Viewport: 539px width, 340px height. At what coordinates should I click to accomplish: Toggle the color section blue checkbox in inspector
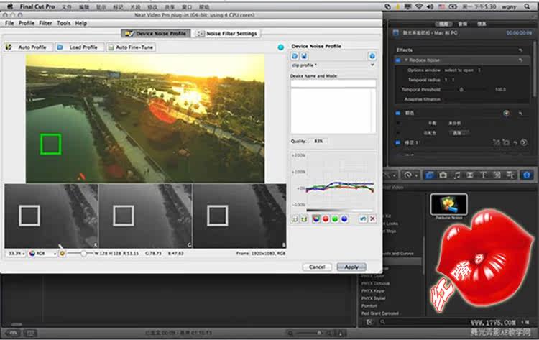pos(397,113)
